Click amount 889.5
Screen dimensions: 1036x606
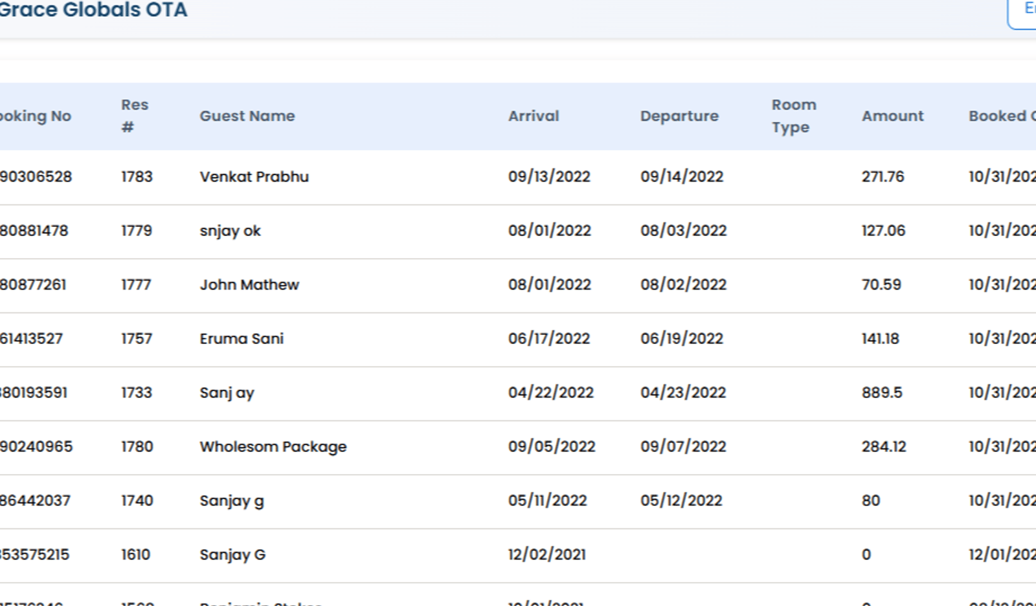(882, 393)
